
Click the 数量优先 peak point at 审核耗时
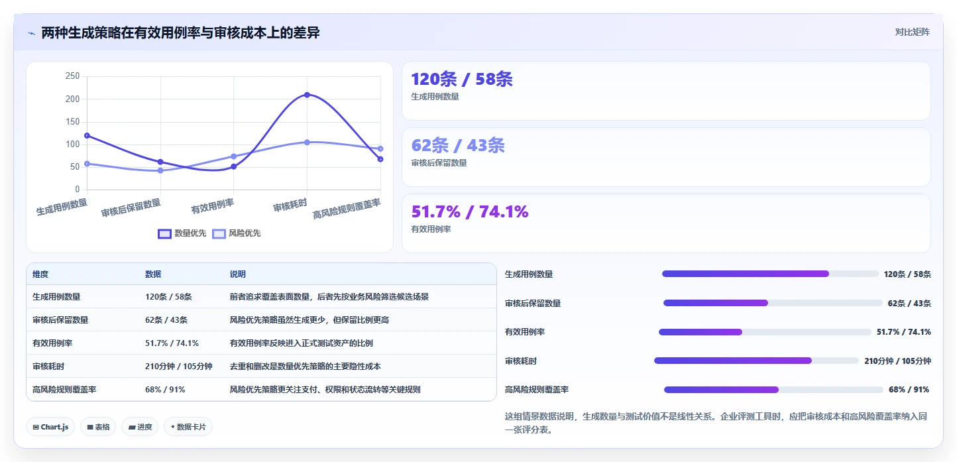[307, 95]
